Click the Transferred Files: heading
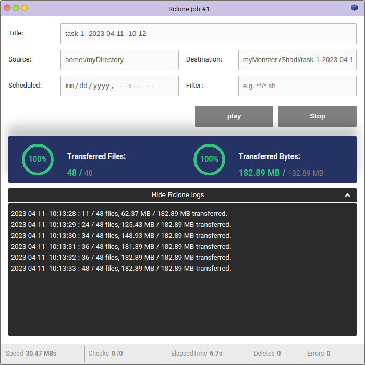The width and height of the screenshot is (365, 365). (96, 156)
